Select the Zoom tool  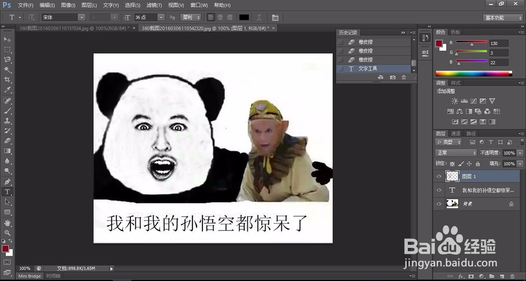(7, 233)
